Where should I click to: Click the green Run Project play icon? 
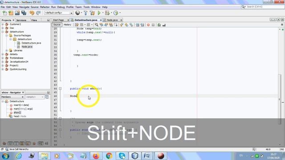click(99, 13)
